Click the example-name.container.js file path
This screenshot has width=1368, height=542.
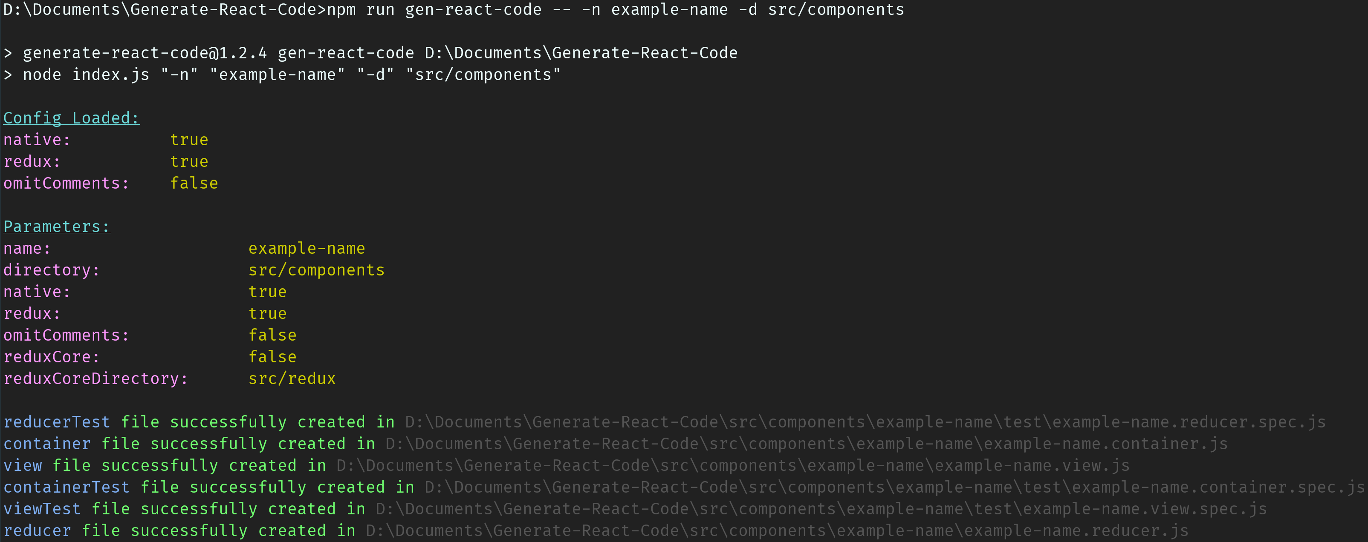pyautogui.click(x=807, y=444)
